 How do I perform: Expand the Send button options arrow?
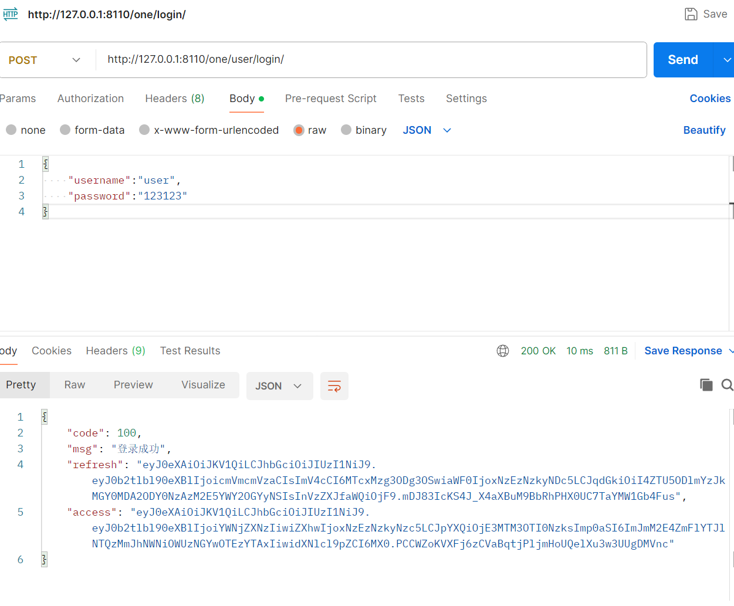click(726, 60)
